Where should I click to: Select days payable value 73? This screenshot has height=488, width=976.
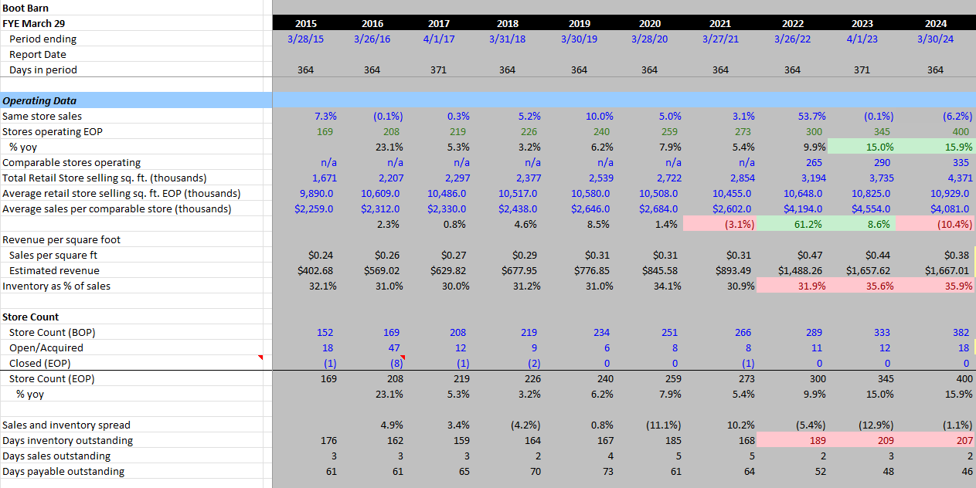pyautogui.click(x=607, y=471)
